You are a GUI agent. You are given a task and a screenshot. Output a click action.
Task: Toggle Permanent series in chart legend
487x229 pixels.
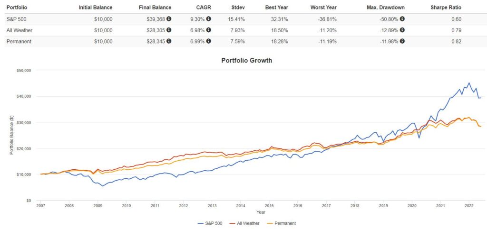pyautogui.click(x=281, y=223)
